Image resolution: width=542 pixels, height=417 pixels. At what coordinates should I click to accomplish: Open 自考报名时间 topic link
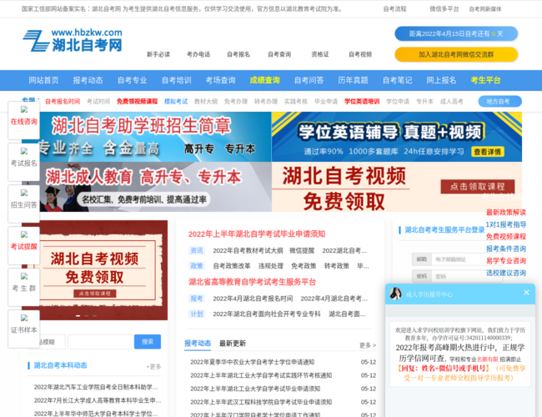click(63, 101)
